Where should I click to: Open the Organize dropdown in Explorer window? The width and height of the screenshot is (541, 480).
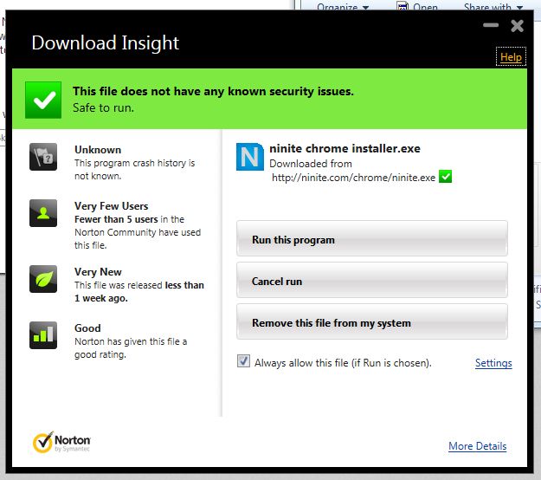click(343, 6)
